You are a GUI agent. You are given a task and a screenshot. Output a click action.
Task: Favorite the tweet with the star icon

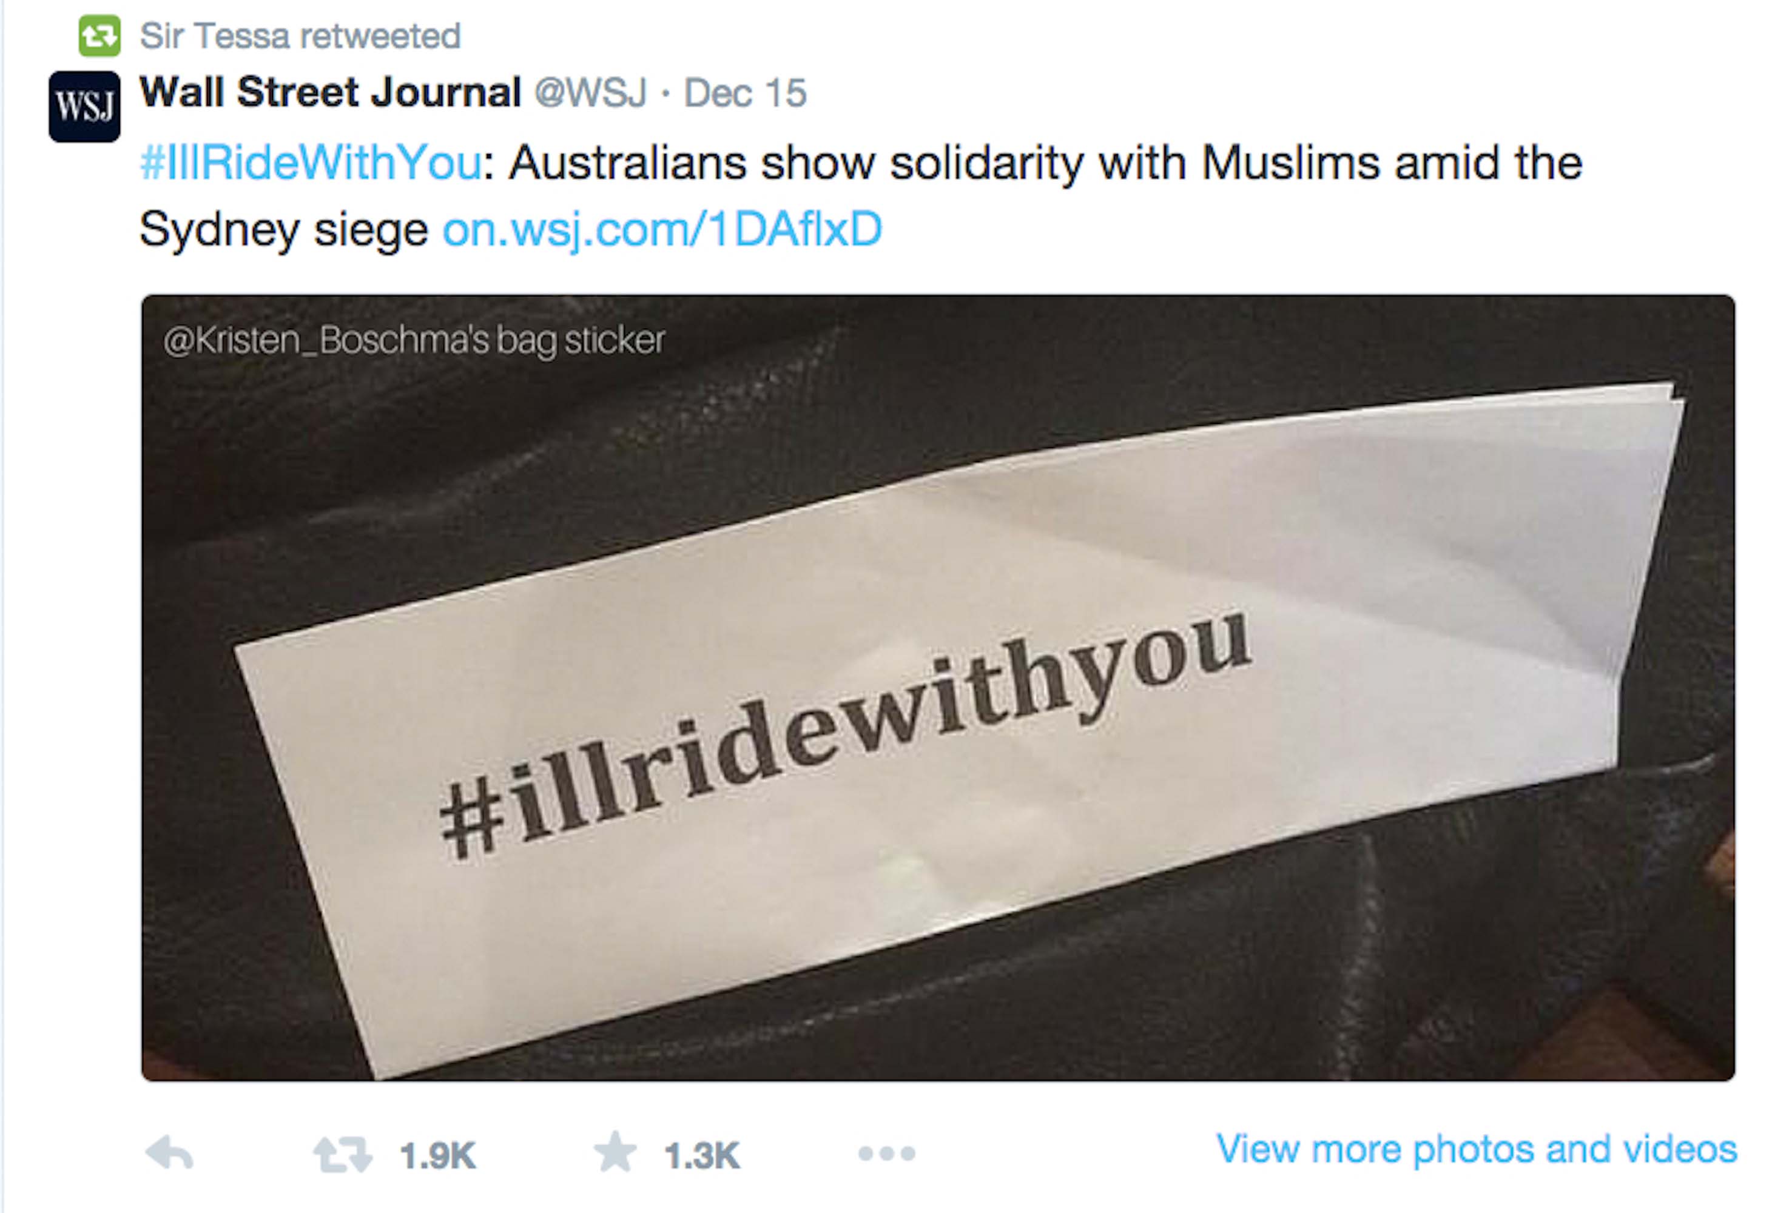[x=615, y=1151]
